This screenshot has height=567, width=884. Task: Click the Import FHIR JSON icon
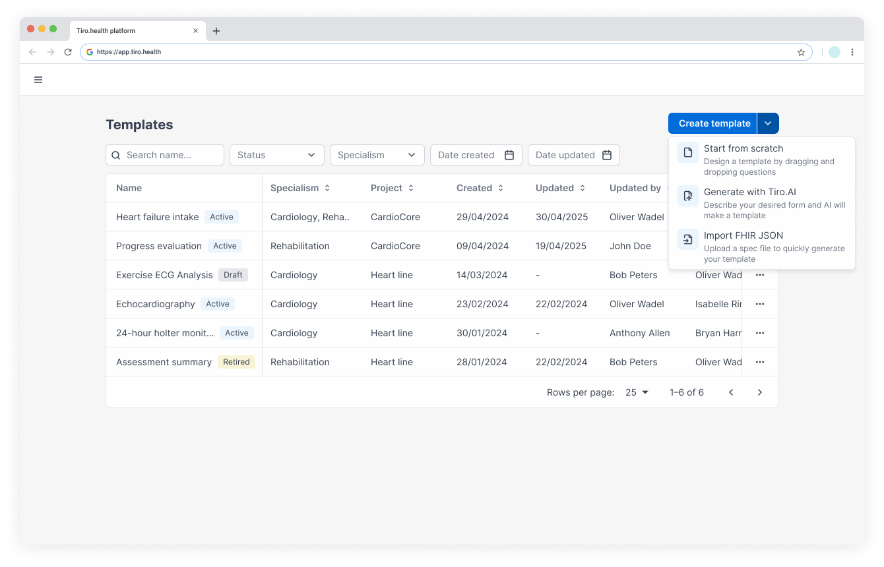click(688, 239)
